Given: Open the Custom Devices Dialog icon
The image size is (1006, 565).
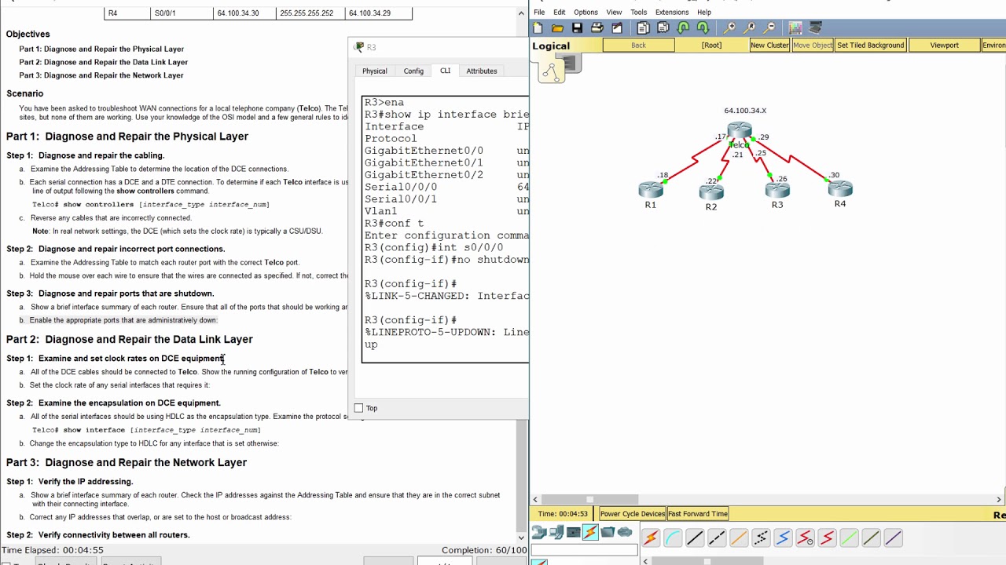Looking at the screenshot, I should click(816, 28).
